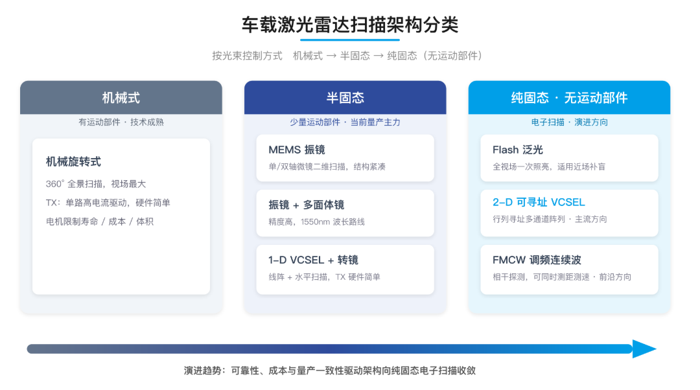Click the text 有运动部件 · 技术成熟

tap(121, 122)
